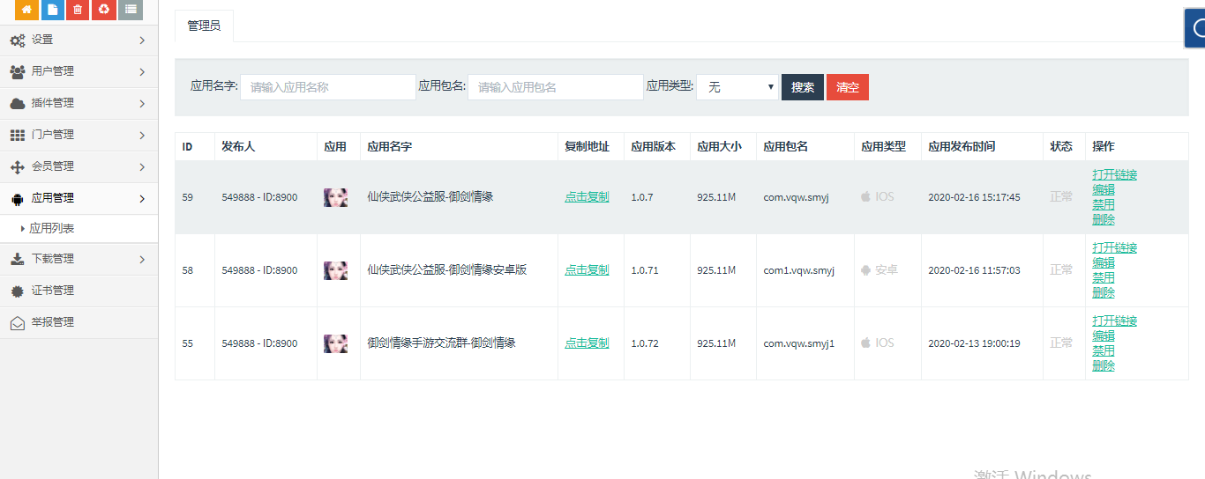Click 点击复制 link for app ID 59
The width and height of the screenshot is (1205, 479).
(587, 197)
